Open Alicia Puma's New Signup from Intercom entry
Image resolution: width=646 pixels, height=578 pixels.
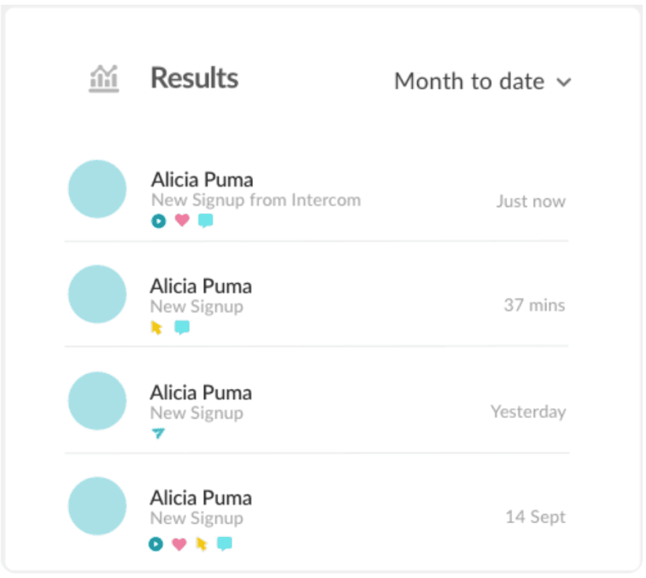click(x=316, y=194)
